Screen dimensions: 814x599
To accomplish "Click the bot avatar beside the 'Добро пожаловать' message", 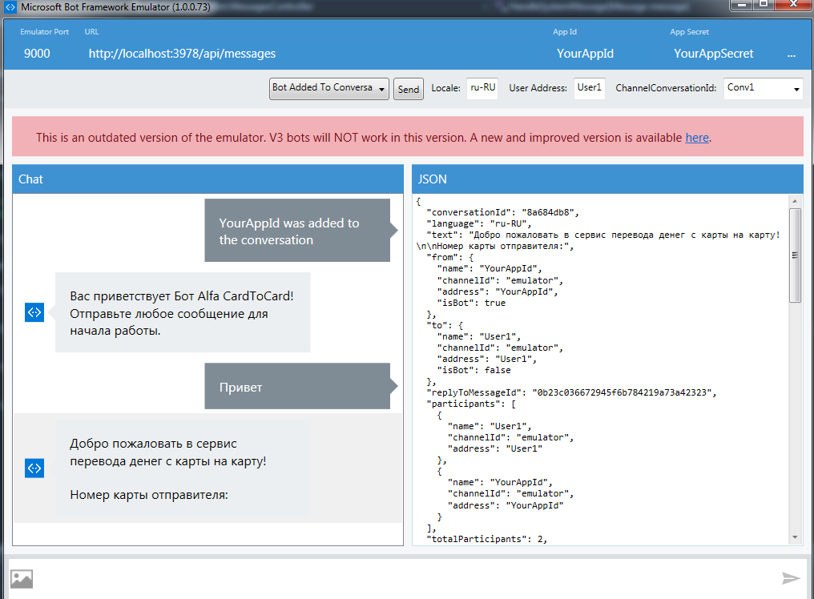I will pyautogui.click(x=34, y=468).
